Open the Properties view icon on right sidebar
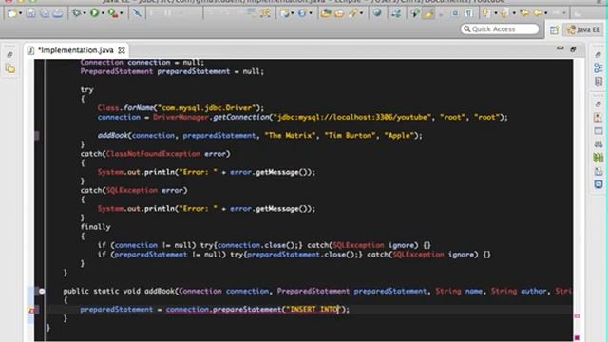 (598, 131)
